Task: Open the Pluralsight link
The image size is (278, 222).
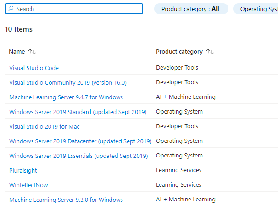Action: point(23,171)
